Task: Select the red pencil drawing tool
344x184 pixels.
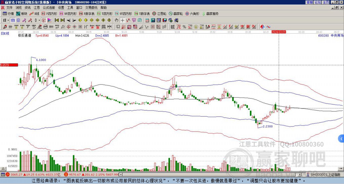Action: [x=5, y=27]
